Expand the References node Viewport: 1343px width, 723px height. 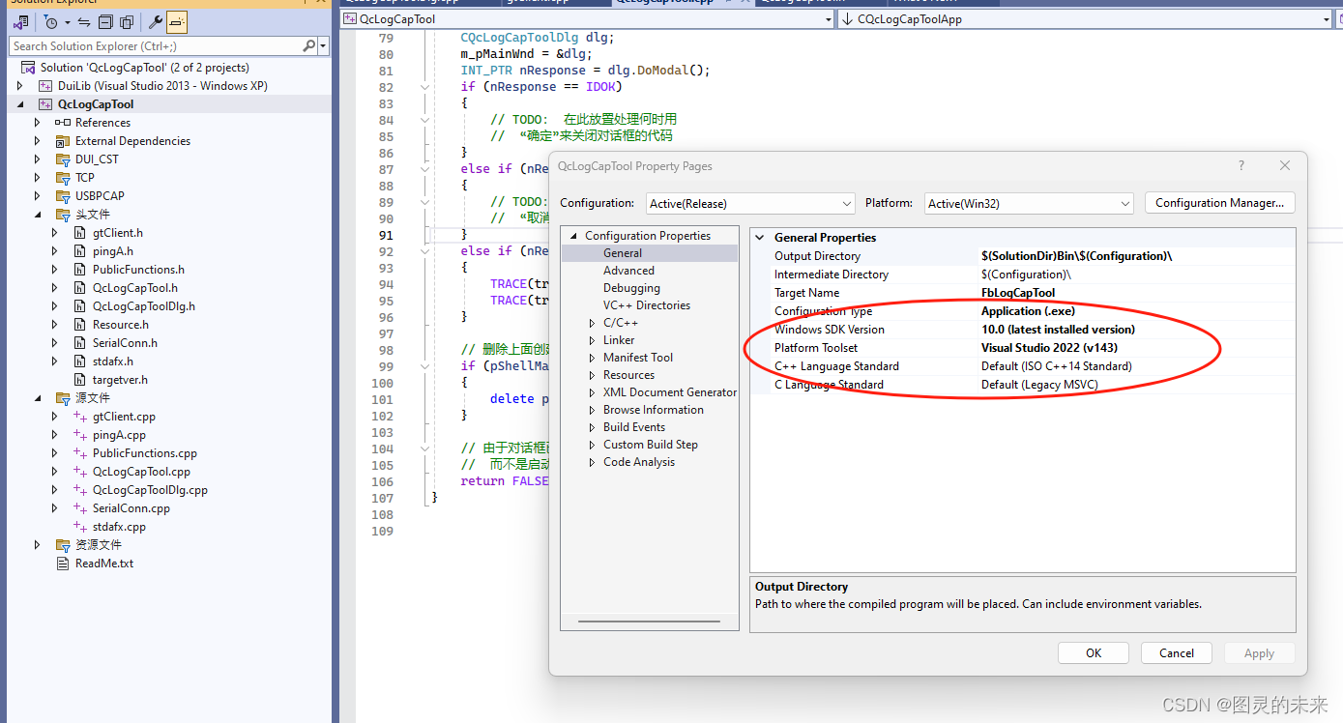click(38, 123)
